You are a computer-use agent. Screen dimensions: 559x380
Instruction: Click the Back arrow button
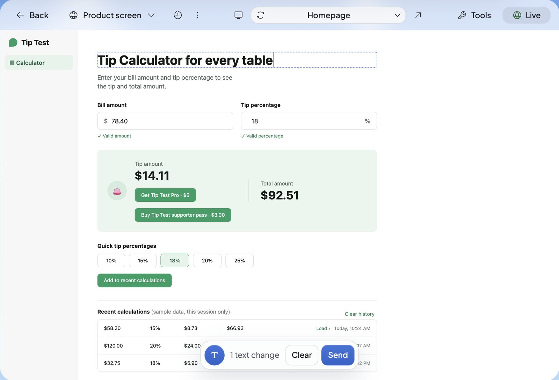[x=32, y=15]
